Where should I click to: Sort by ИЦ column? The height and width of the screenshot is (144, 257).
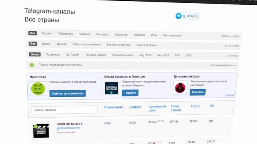212,106
